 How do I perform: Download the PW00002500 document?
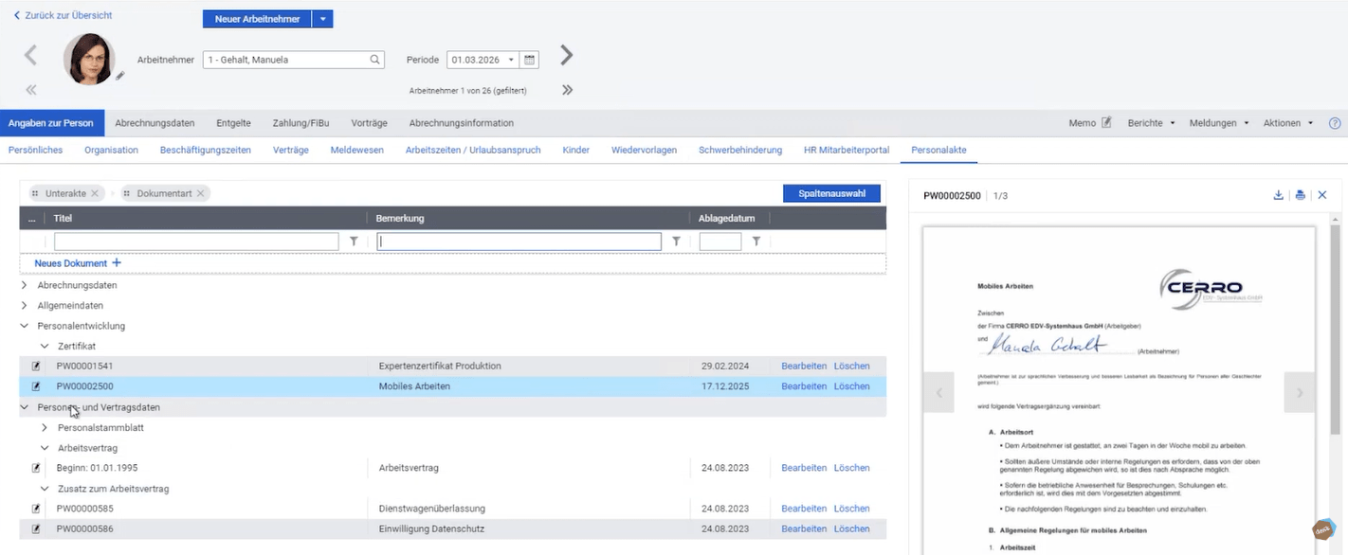point(1278,194)
